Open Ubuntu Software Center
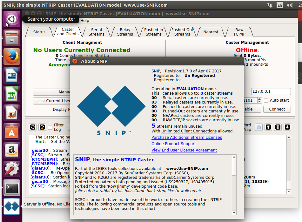Viewport: 302px width, 222px height. pyautogui.click(x=11, y=132)
